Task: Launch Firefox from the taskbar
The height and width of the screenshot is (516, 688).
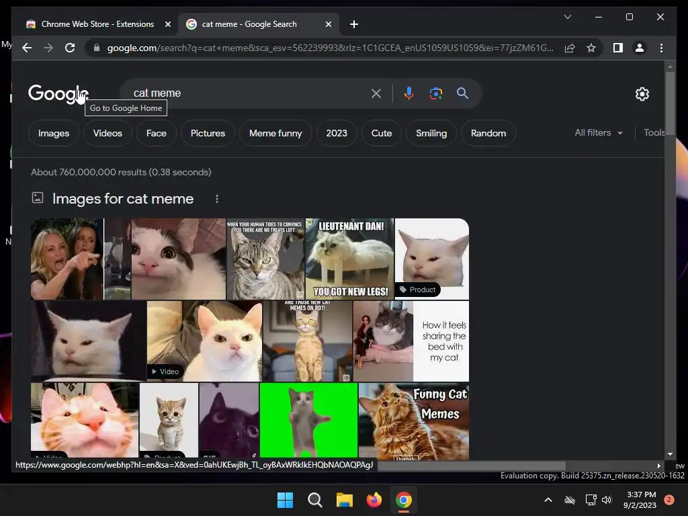Action: point(374,500)
